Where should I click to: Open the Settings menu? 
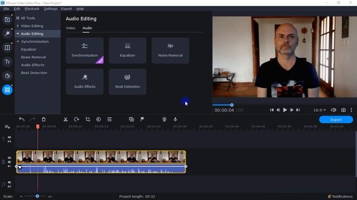(51, 9)
